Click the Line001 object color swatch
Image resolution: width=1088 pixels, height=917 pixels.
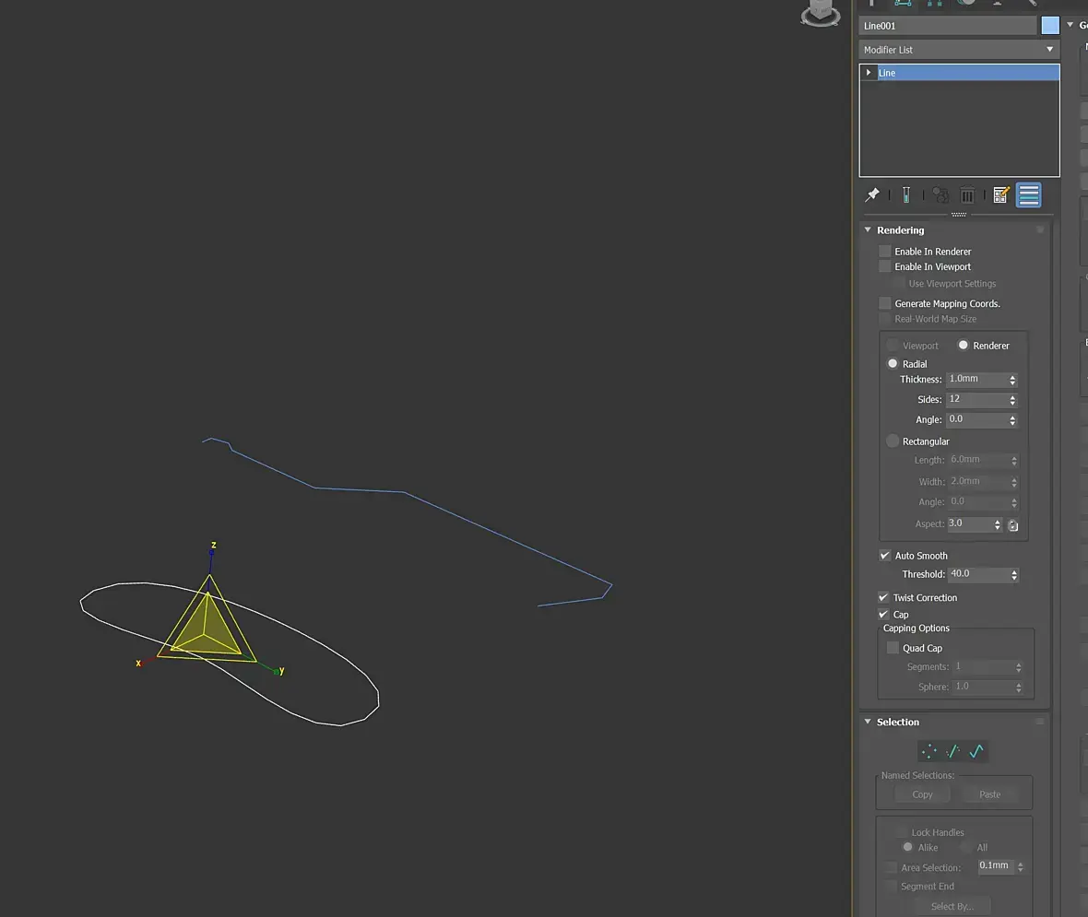click(1050, 26)
